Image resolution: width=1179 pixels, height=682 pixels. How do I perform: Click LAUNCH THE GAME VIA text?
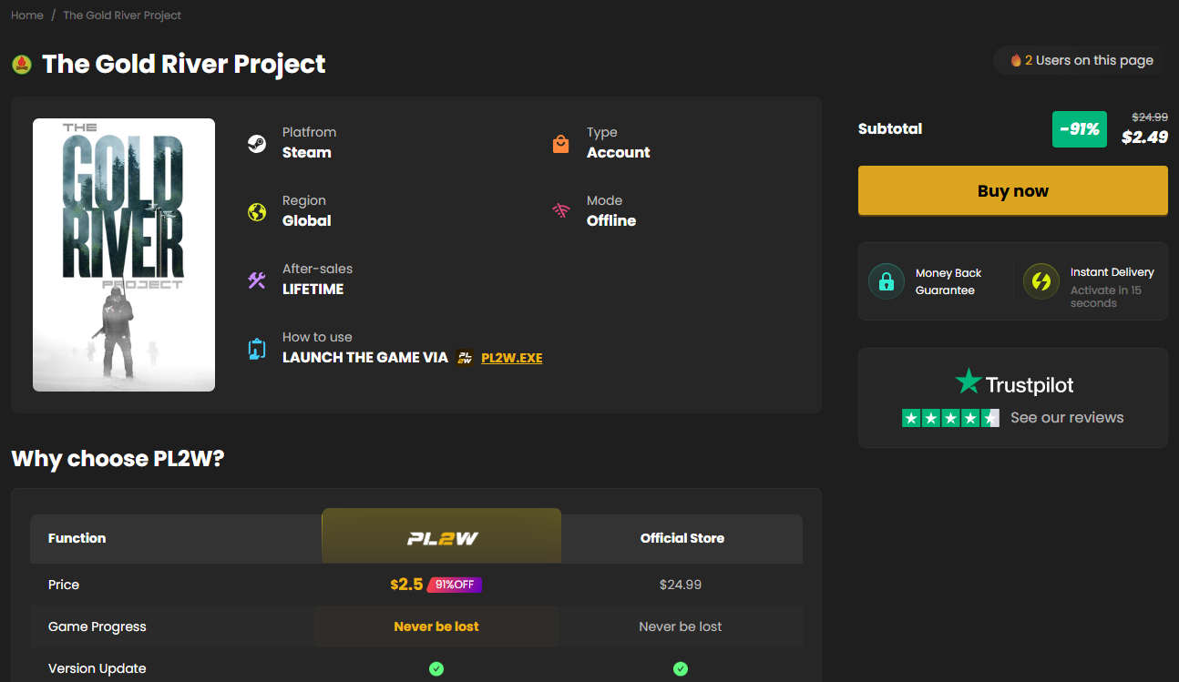pos(365,358)
